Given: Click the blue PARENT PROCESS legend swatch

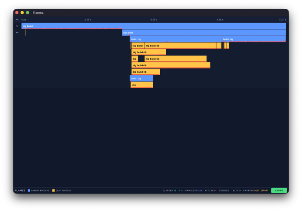Looking at the screenshot, I should pos(29,190).
